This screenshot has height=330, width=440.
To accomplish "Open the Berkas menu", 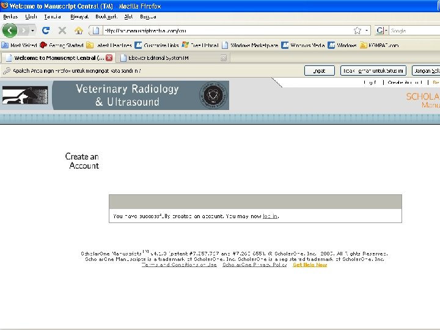I will [x=10, y=16].
